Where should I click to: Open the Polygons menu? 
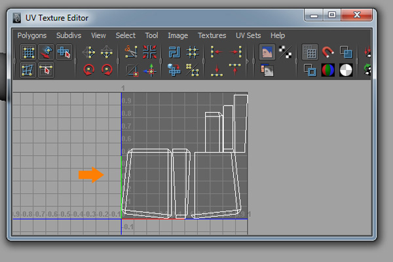point(33,35)
